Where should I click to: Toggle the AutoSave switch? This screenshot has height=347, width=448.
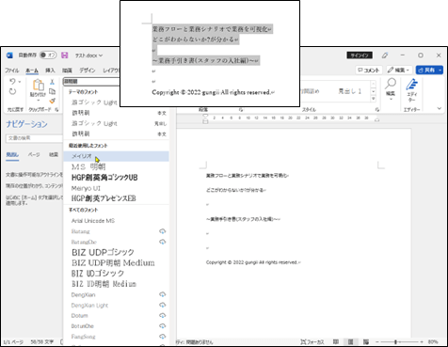pyautogui.click(x=48, y=55)
